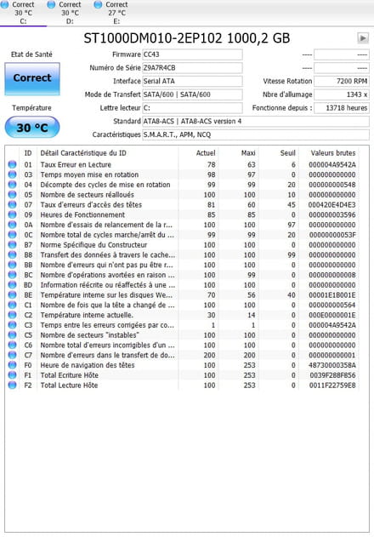
Task: Switch to the D: drive tab
Action: (x=70, y=13)
